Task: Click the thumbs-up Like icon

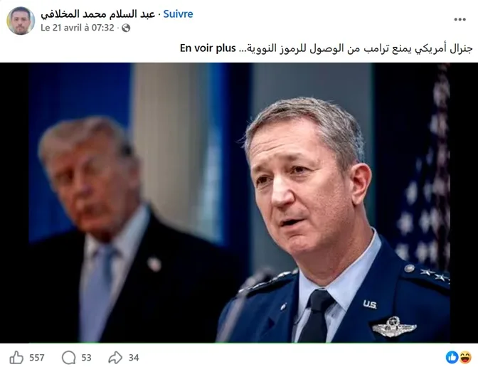Action: (16, 357)
